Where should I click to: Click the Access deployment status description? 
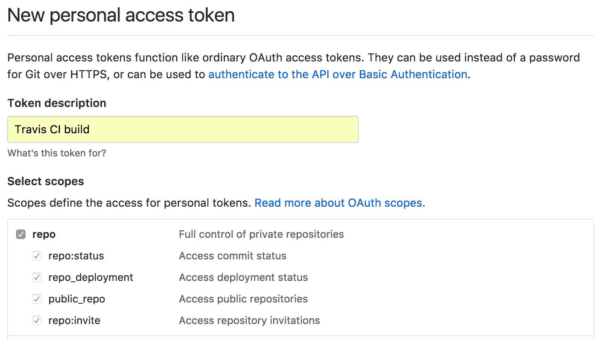(x=243, y=277)
